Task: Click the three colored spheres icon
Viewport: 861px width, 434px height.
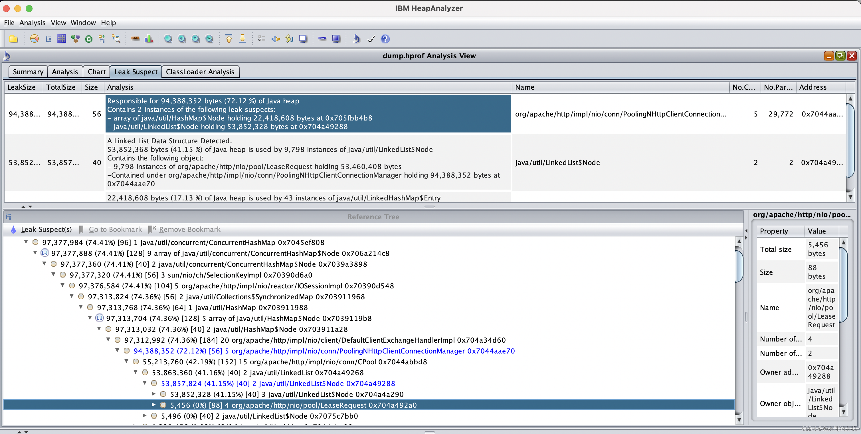Action: pyautogui.click(x=75, y=39)
